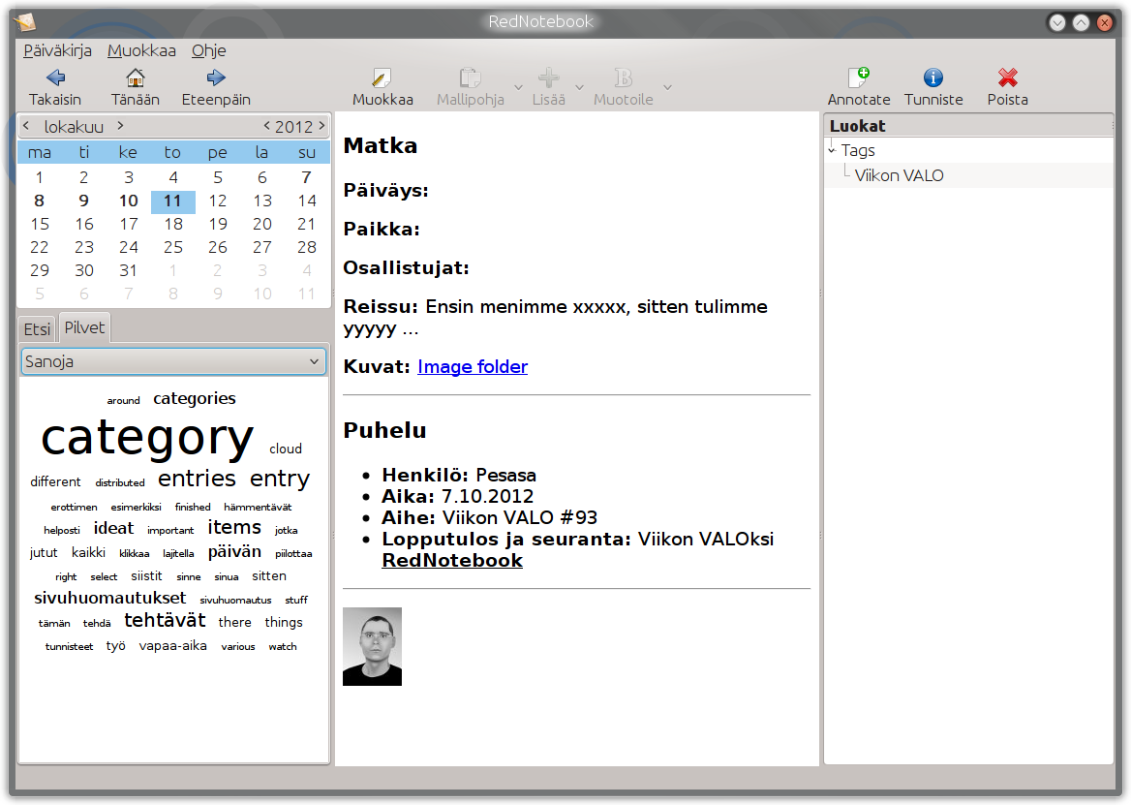The height and width of the screenshot is (805, 1131).
Task: Click the Mallipohja template icon
Action: point(470,77)
